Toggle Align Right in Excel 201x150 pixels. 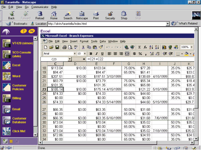pos(121,54)
